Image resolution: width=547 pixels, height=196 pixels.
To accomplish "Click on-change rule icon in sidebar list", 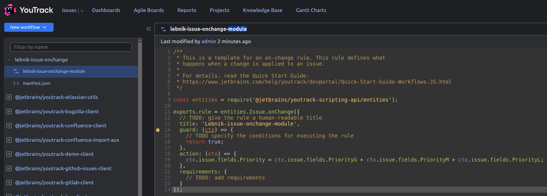I will tap(16, 71).
